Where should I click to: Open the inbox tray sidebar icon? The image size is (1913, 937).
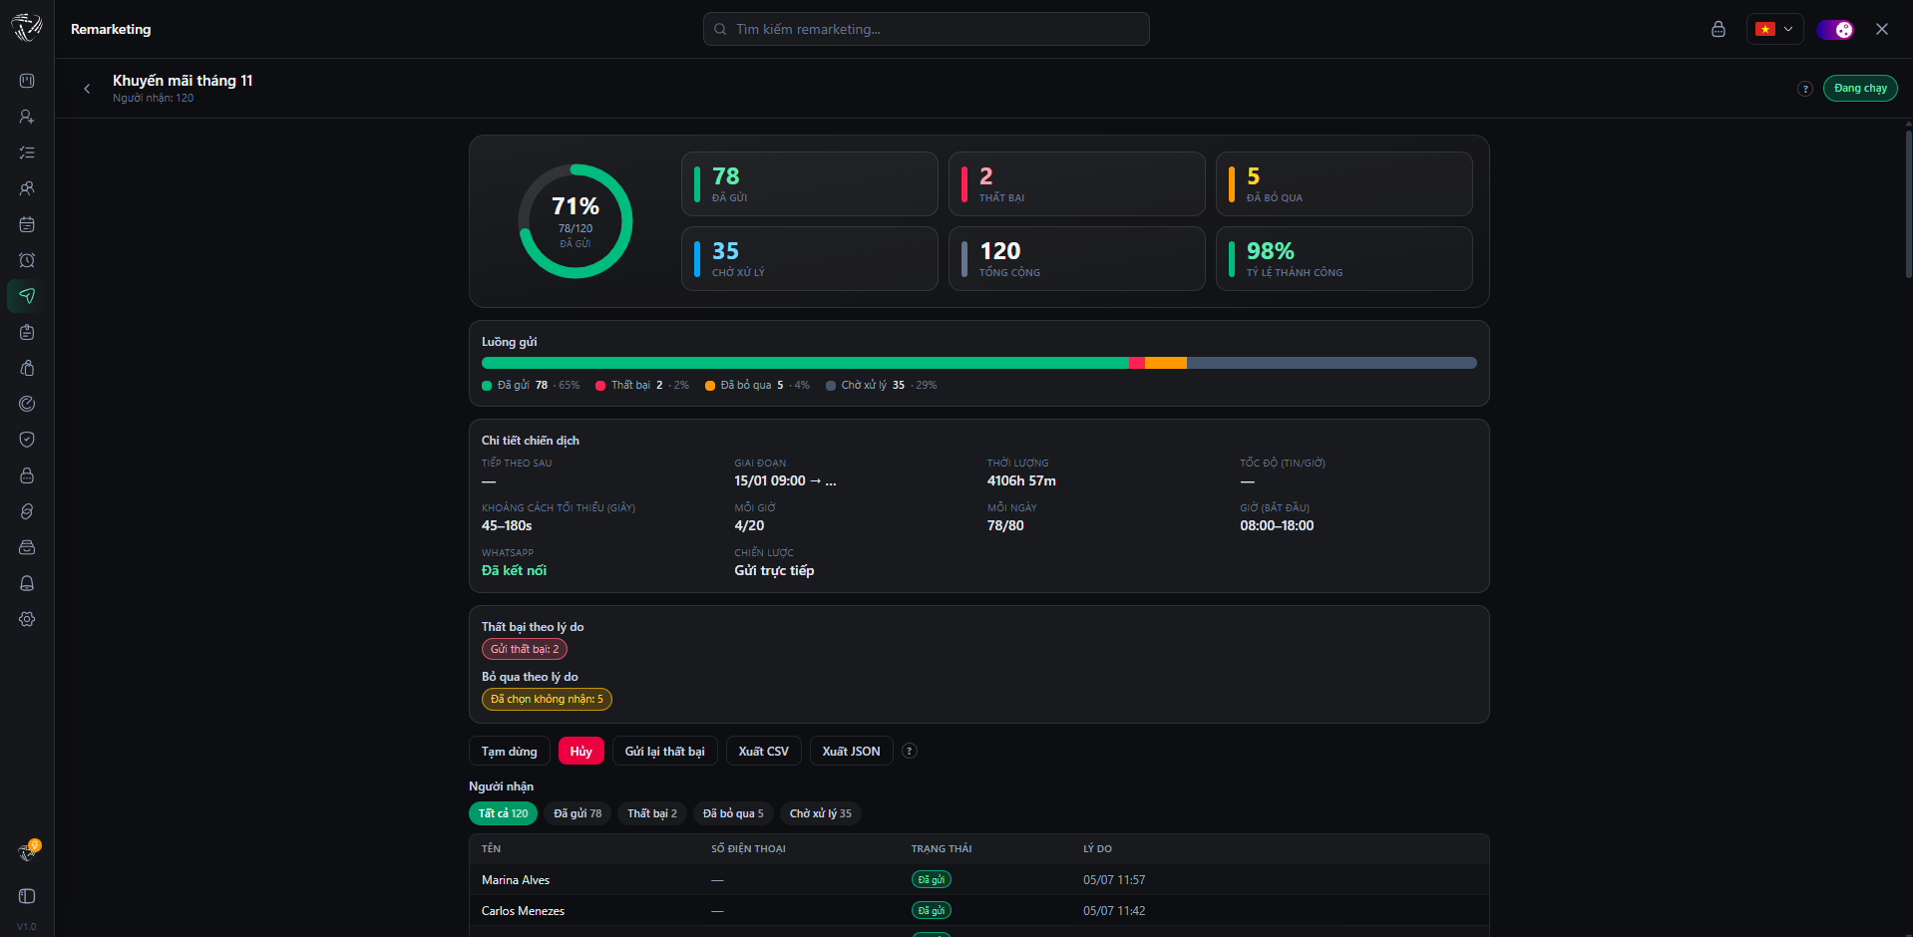pyautogui.click(x=27, y=547)
